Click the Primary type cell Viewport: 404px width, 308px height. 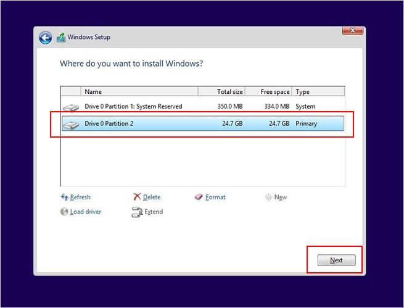tap(306, 123)
